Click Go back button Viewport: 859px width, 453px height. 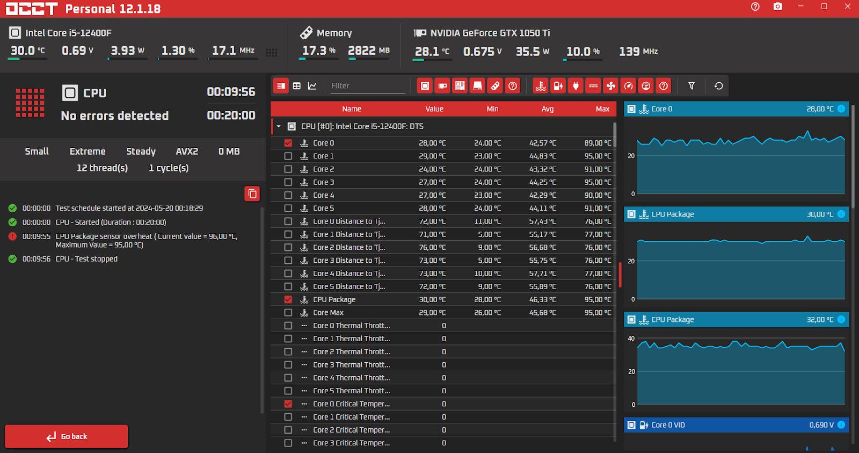[67, 436]
